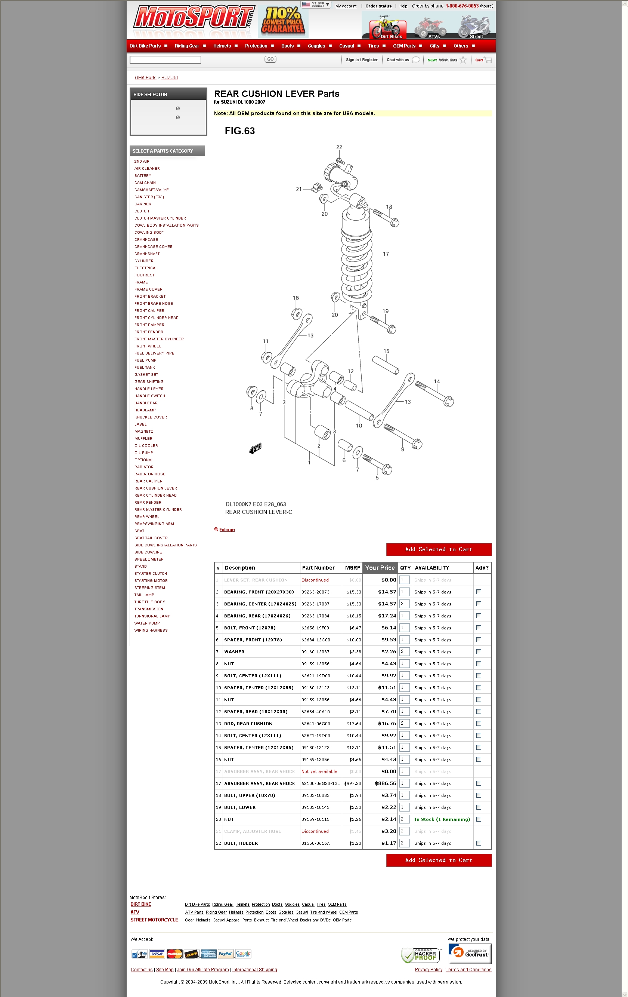Screen dimensions: 628x997
Task: Click the Hacker Proof security badge
Action: 421,955
